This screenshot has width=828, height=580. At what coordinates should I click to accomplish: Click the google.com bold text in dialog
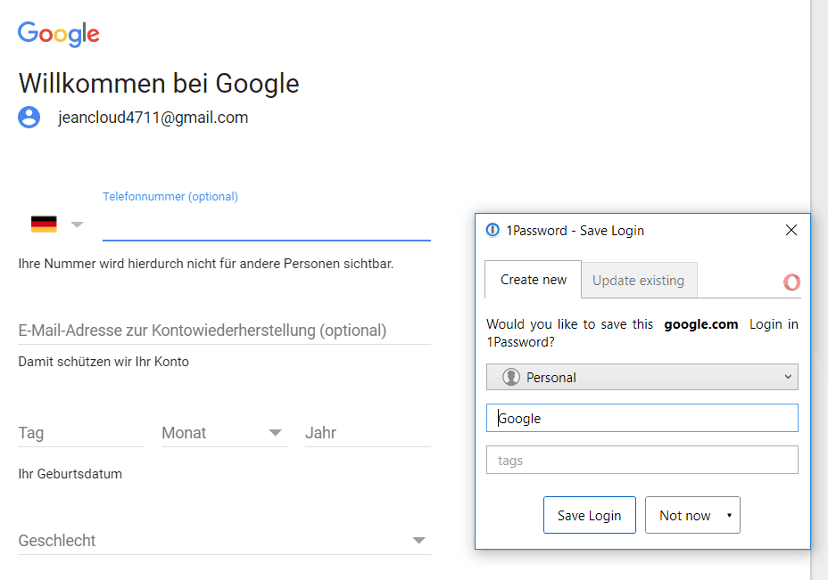(x=700, y=324)
